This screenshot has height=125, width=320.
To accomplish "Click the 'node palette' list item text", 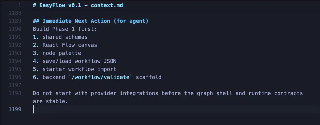I will (62, 53).
